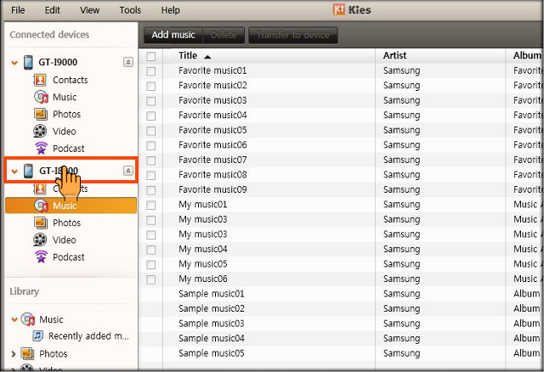Click the My music06 title text
Image resolution: width=544 pixels, height=372 pixels.
(203, 279)
